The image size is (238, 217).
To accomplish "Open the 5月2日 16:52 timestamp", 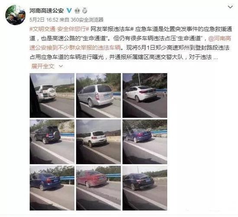I will click(44, 20).
